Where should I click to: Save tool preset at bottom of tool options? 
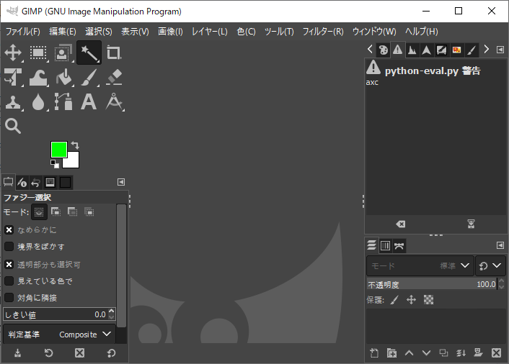(x=17, y=353)
